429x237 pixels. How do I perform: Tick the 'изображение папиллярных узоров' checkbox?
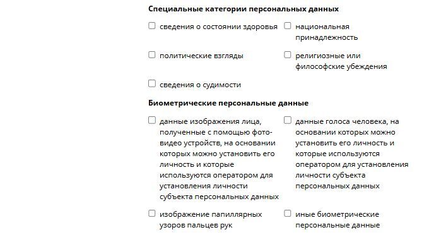coord(152,214)
